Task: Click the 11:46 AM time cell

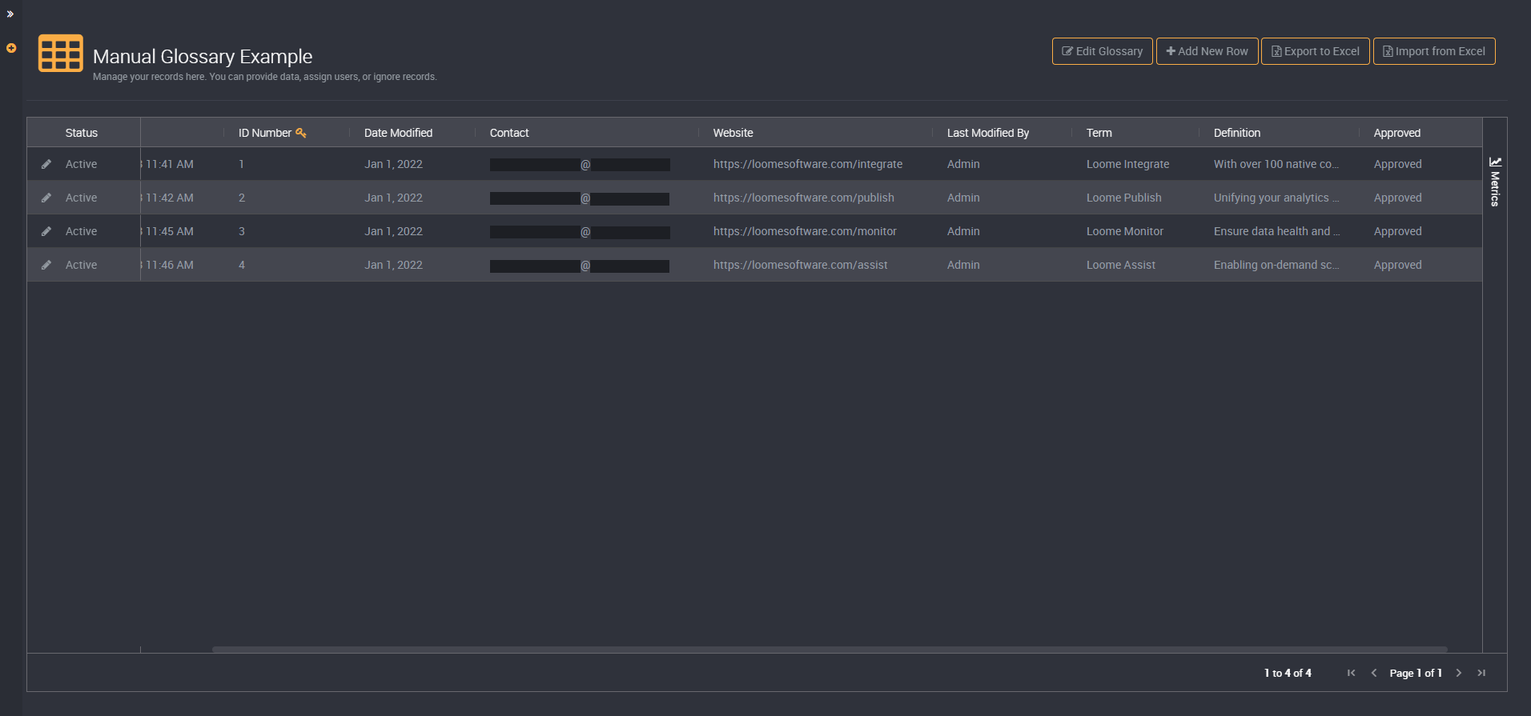Action: click(168, 265)
